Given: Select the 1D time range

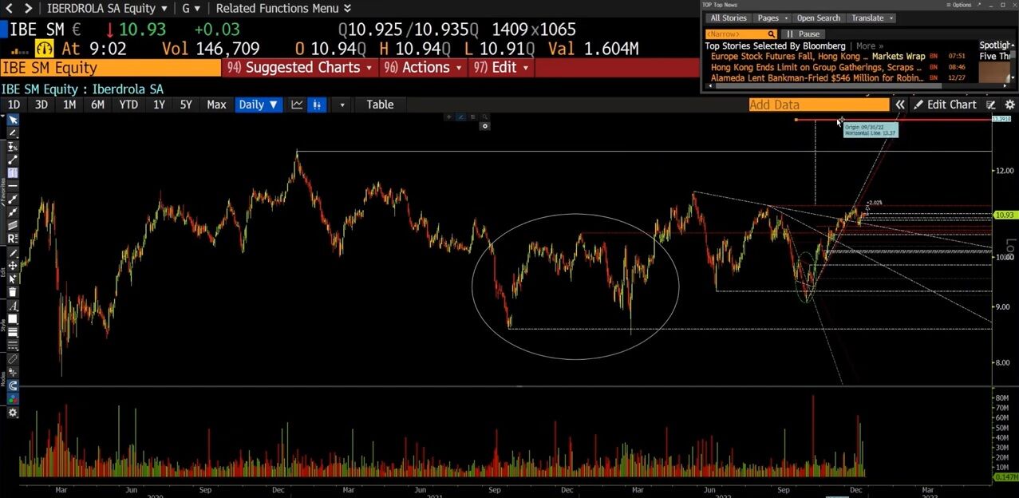Looking at the screenshot, I should (x=14, y=105).
